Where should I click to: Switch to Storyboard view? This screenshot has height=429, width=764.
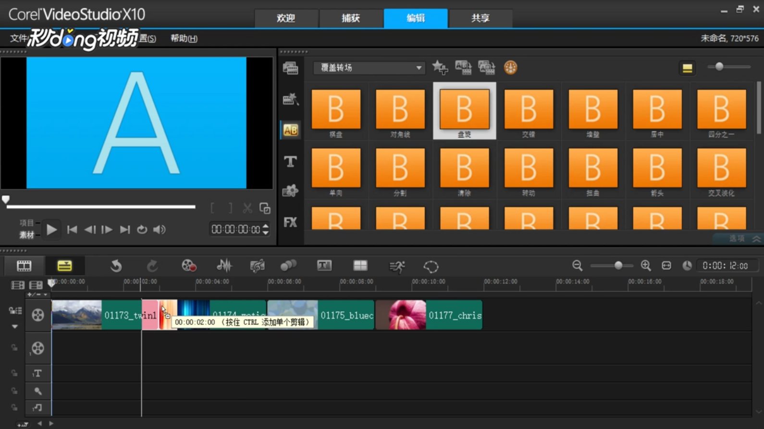[24, 266]
